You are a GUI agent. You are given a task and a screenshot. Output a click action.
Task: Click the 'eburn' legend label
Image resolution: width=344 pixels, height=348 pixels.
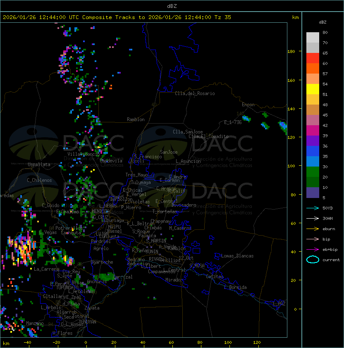[329, 229]
